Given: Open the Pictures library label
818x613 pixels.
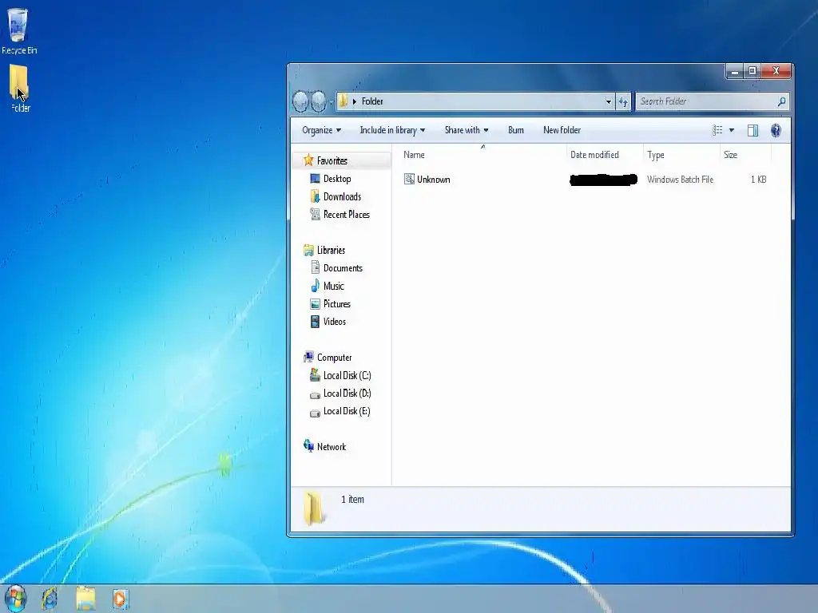Looking at the screenshot, I should (336, 304).
